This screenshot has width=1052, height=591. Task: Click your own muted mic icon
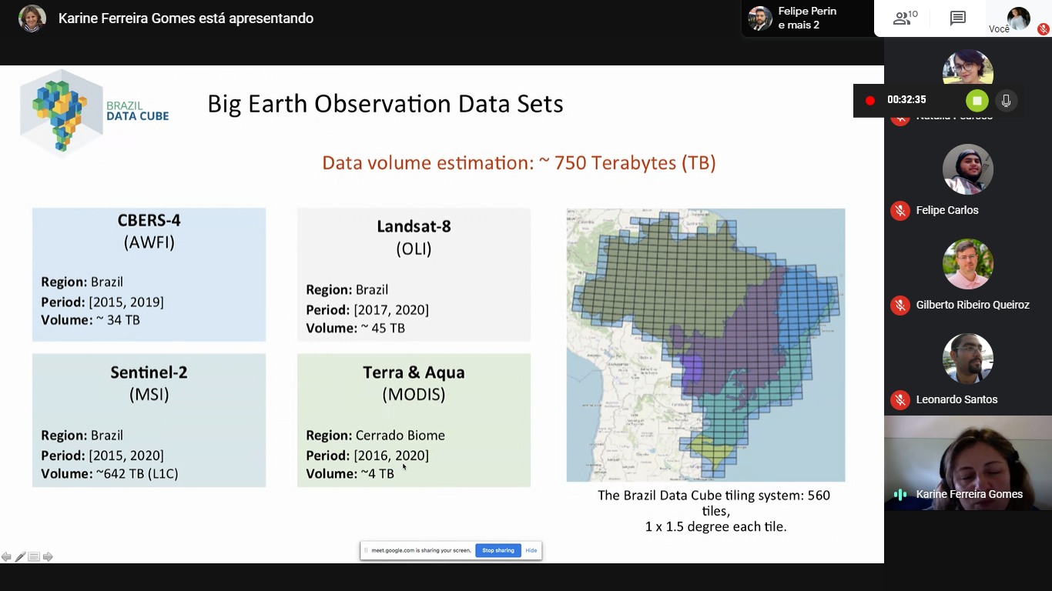(x=1044, y=29)
